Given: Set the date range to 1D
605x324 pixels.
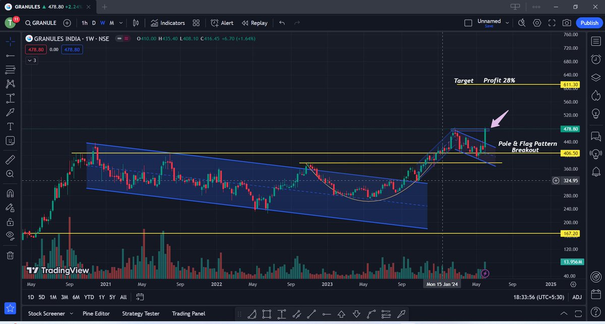Looking at the screenshot, I should 31,297.
